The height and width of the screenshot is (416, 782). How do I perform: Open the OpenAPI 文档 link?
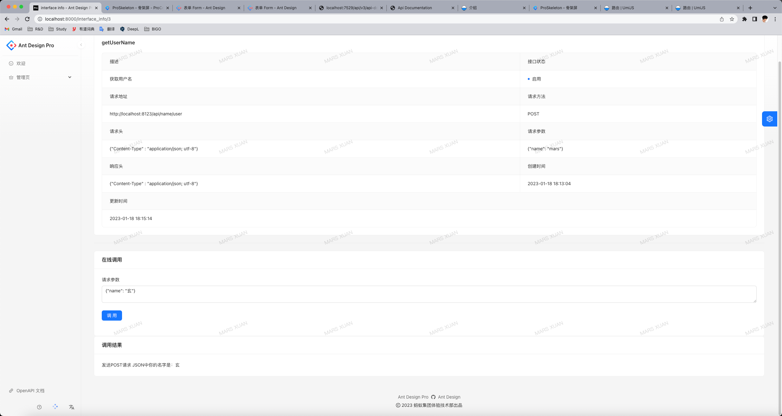30,391
